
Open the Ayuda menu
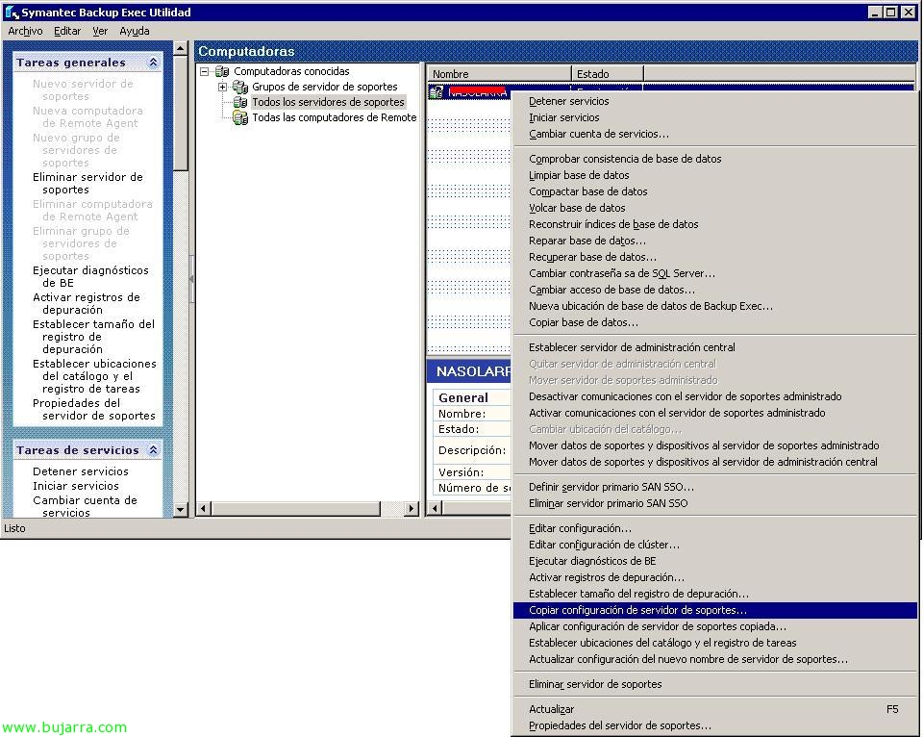coord(135,31)
